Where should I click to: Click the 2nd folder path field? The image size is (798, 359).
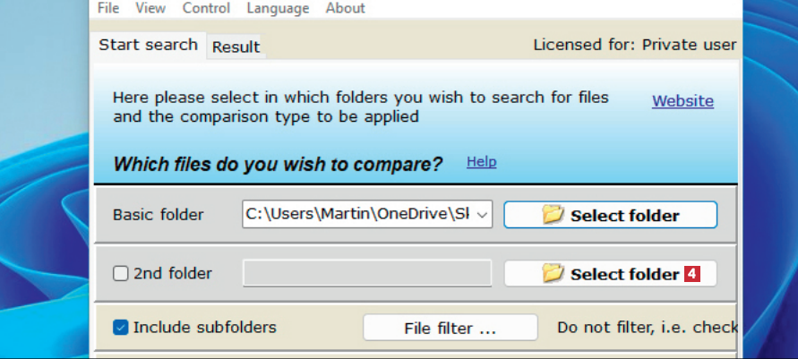click(367, 274)
